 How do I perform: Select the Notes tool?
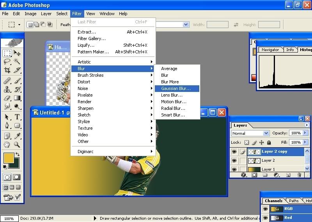pyautogui.click(x=7, y=136)
